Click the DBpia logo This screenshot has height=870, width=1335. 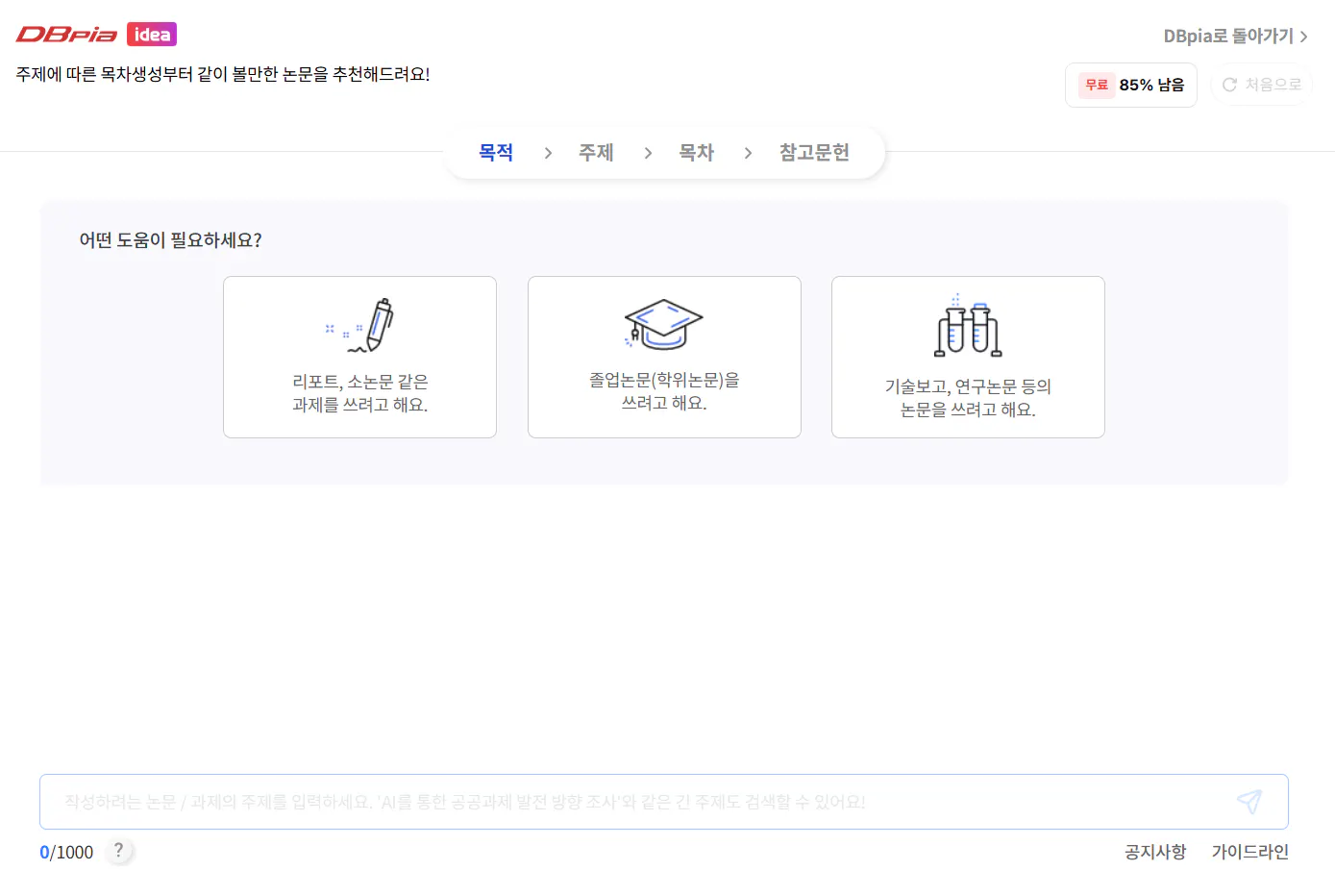coord(66,35)
